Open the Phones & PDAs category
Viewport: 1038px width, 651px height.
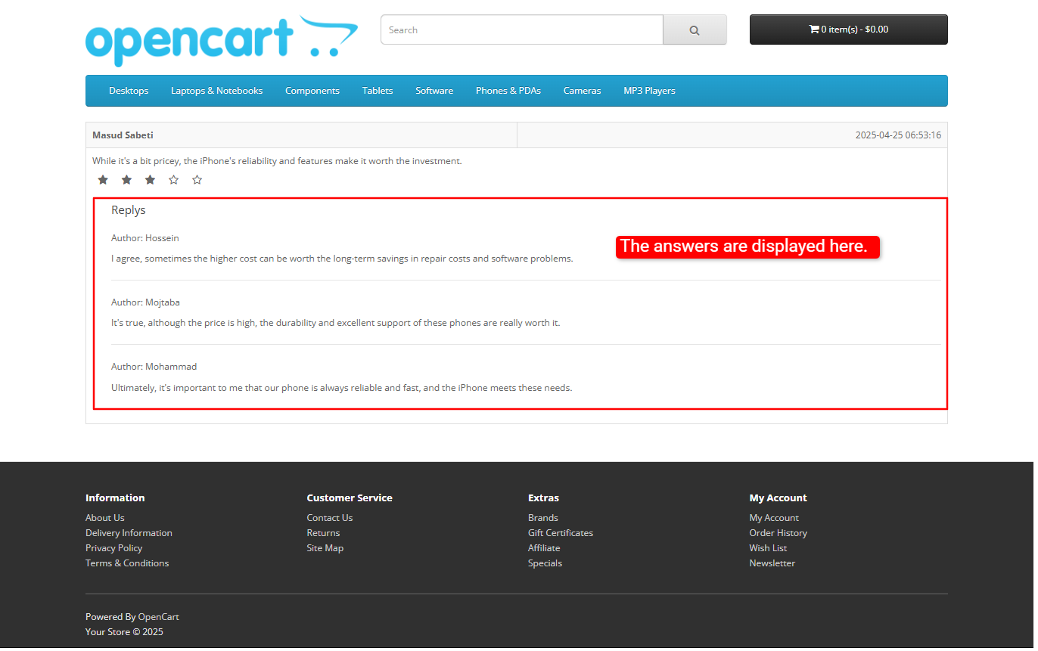pyautogui.click(x=510, y=91)
